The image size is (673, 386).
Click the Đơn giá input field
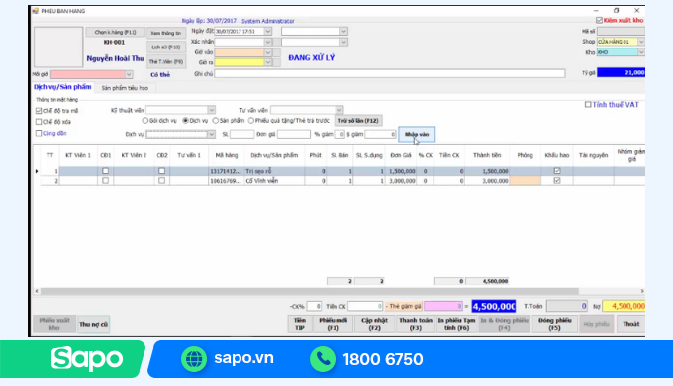pos(294,134)
